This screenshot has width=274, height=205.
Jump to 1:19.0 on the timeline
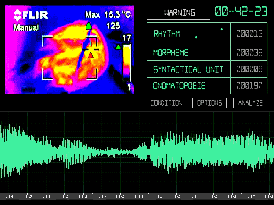pyautogui.click(x=120, y=197)
